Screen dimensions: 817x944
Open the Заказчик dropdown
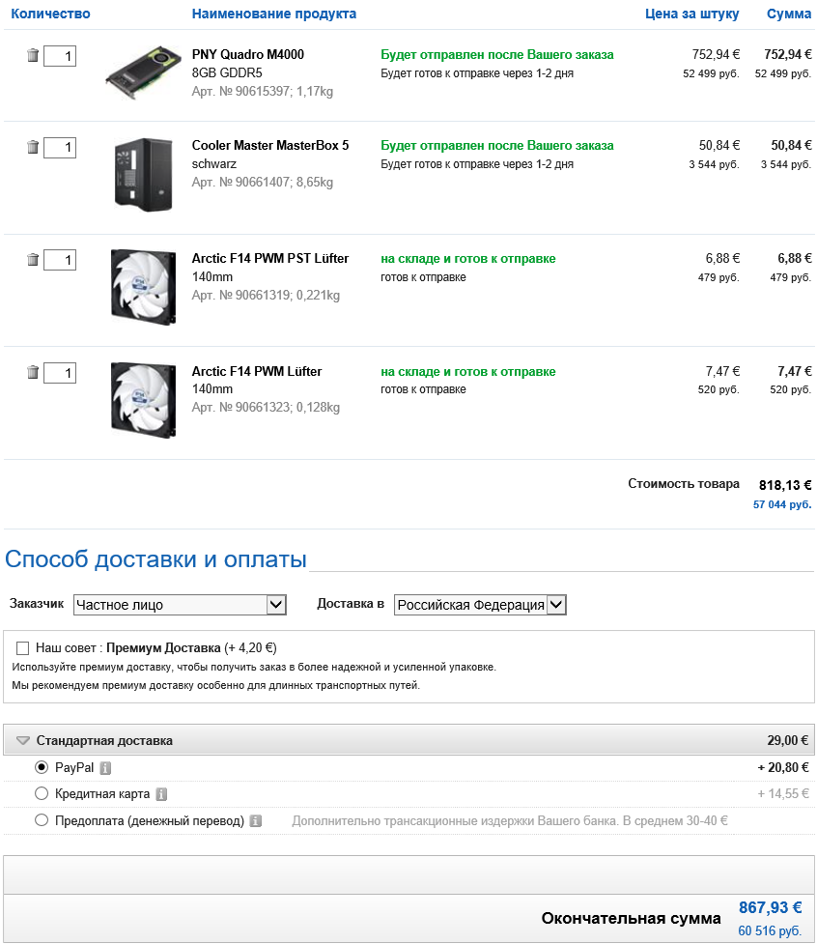pos(180,605)
